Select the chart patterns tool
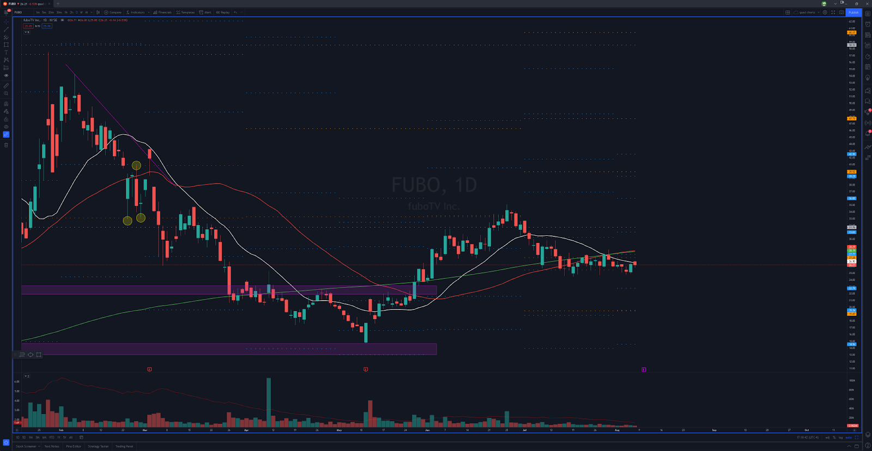 6,60
